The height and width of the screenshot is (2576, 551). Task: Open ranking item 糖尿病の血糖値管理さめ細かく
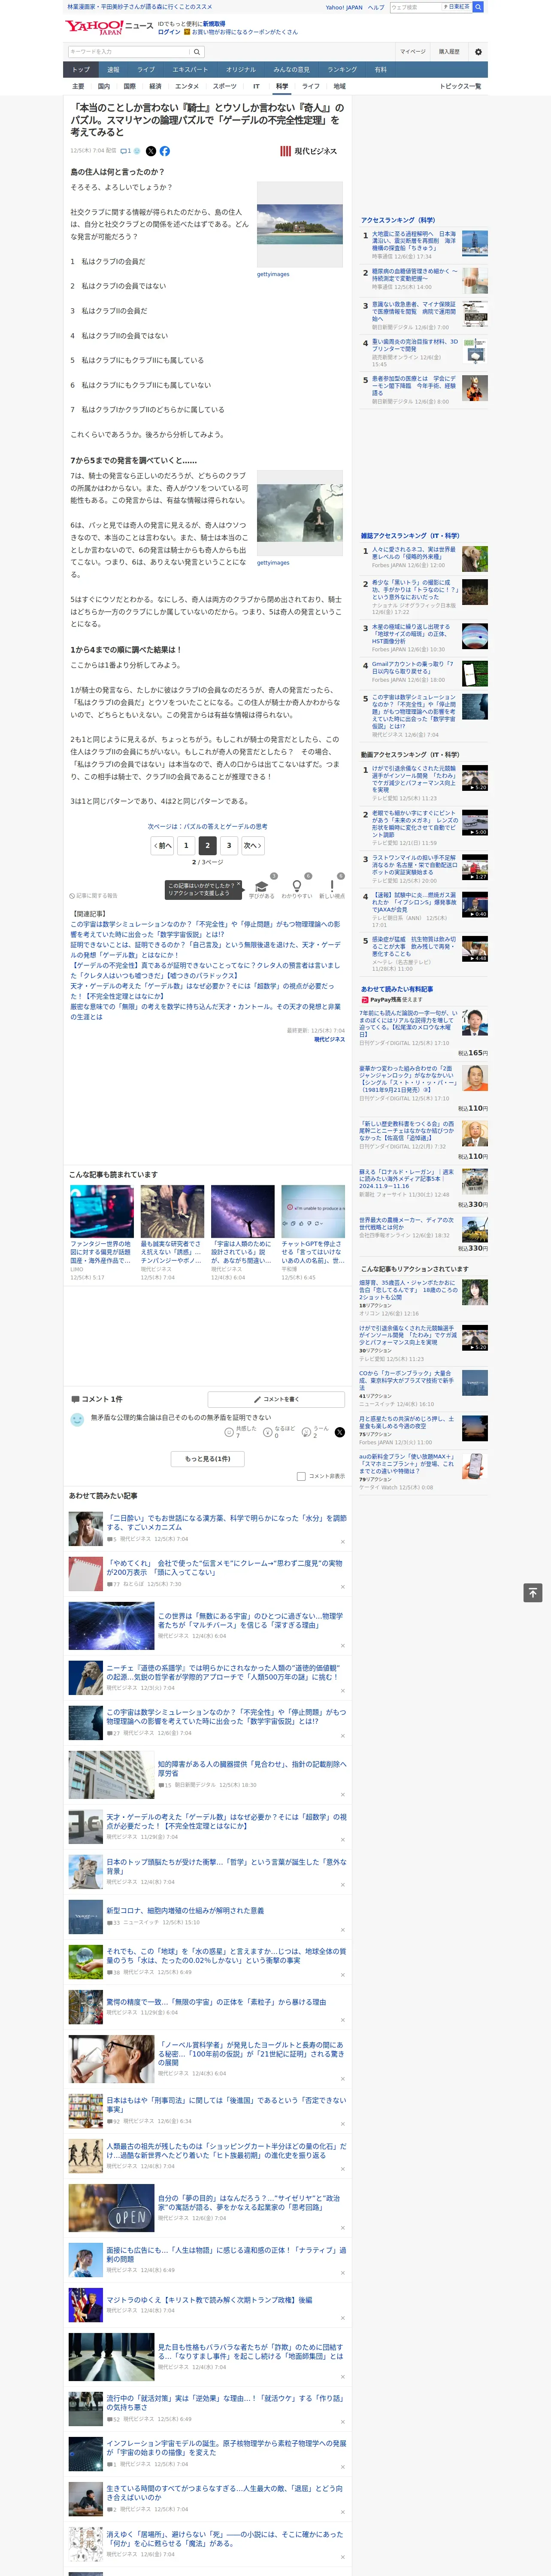click(415, 275)
